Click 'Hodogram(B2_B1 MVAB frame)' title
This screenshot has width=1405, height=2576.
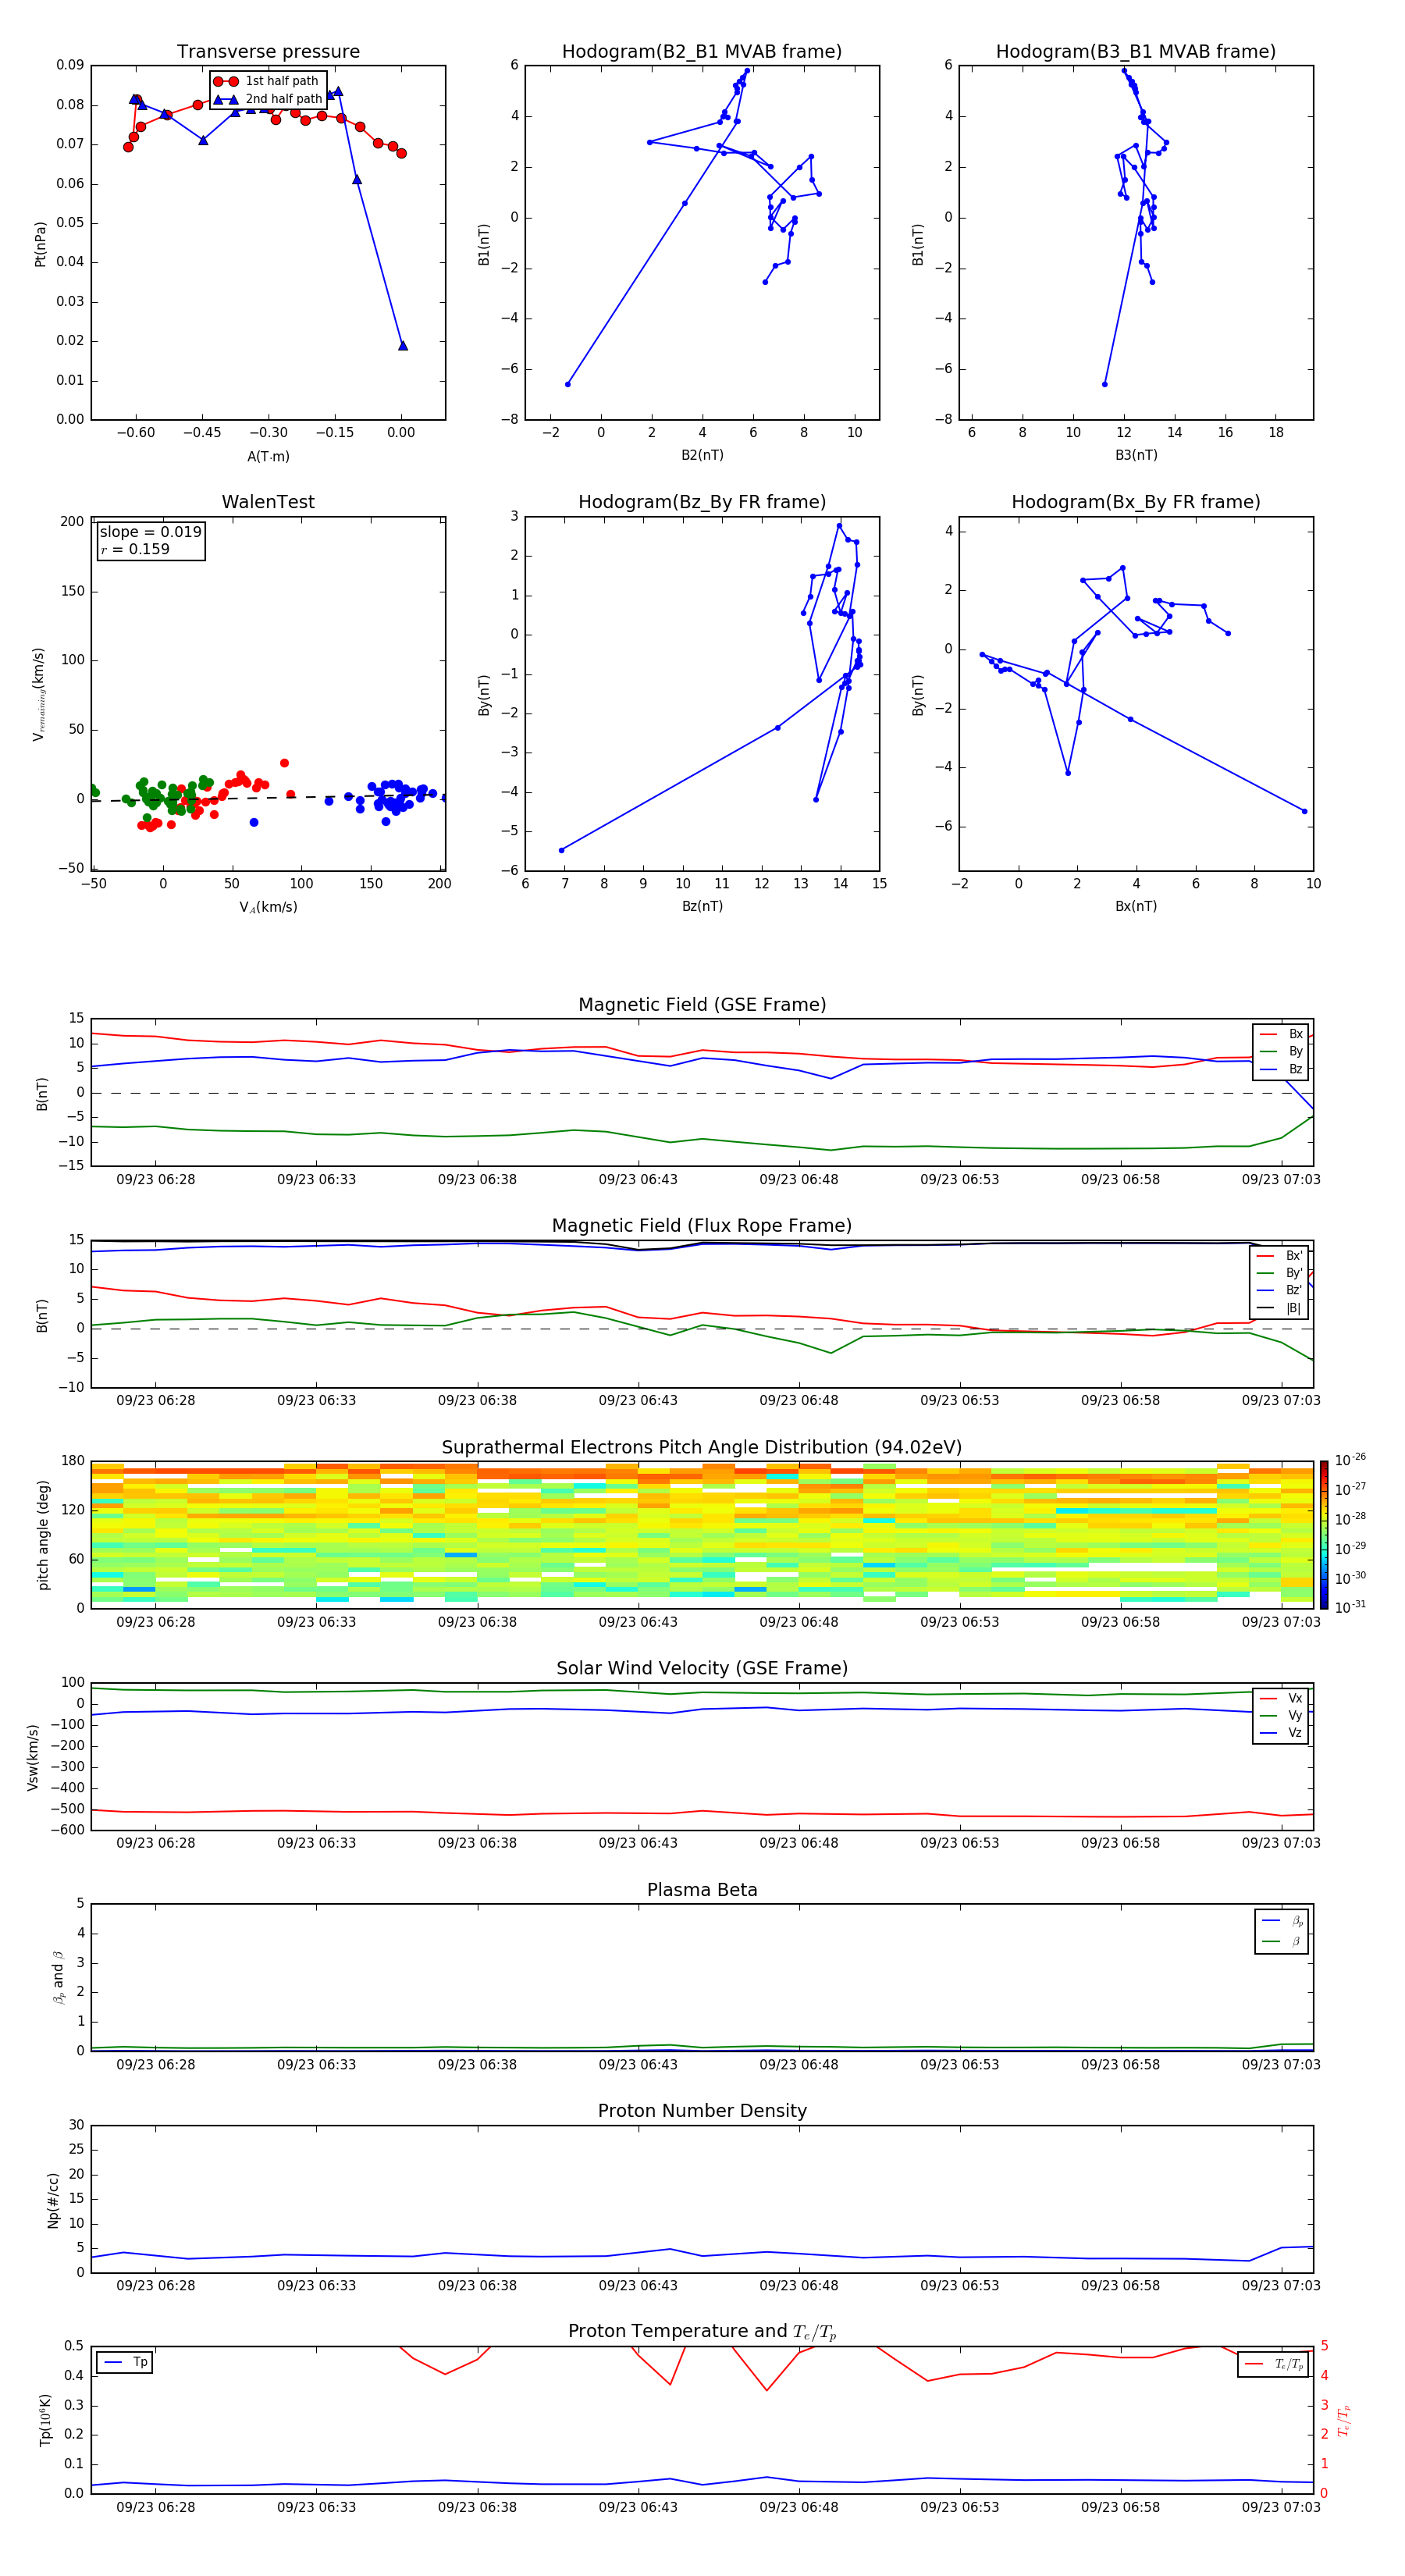coord(702,52)
